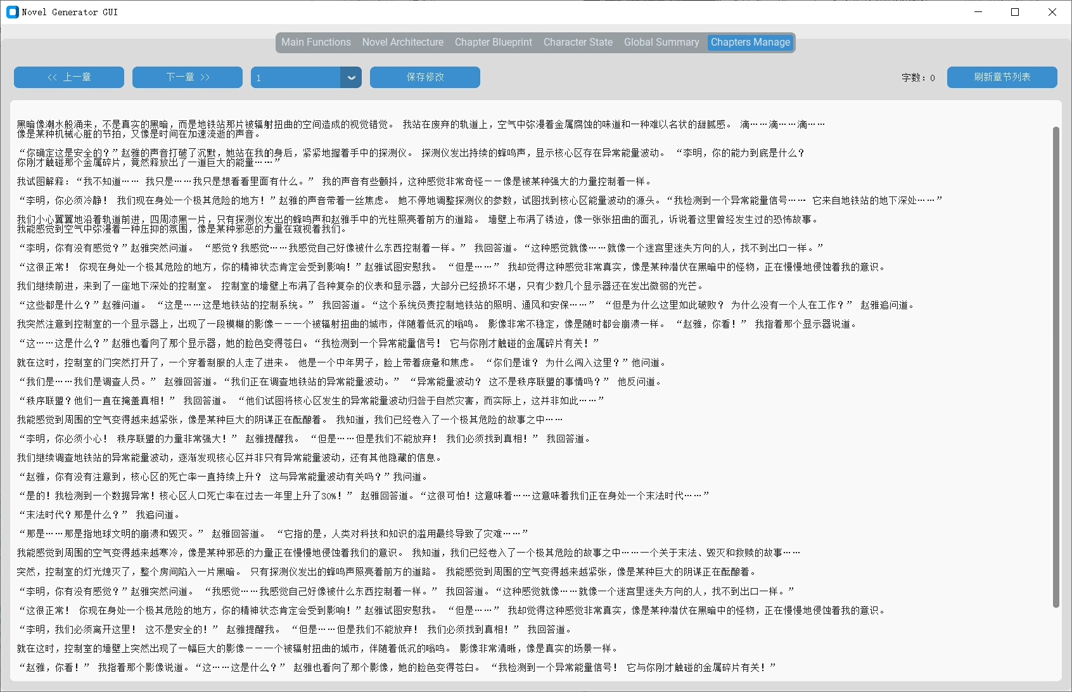Click the line starting “李明，我们必须离开这里！
Image resolution: width=1072 pixels, height=692 pixels.
pyautogui.click(x=295, y=630)
